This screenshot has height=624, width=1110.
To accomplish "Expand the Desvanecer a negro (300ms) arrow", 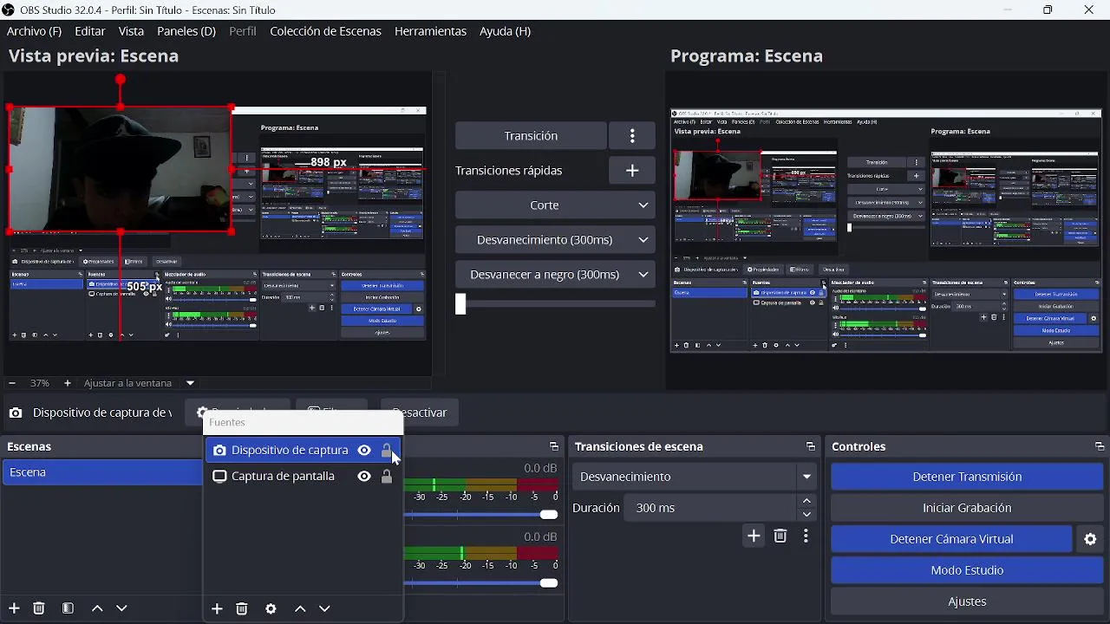I will [643, 275].
